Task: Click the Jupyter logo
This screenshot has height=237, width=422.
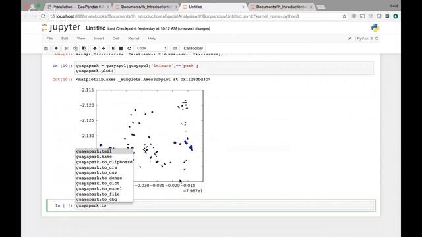Action: click(x=61, y=28)
